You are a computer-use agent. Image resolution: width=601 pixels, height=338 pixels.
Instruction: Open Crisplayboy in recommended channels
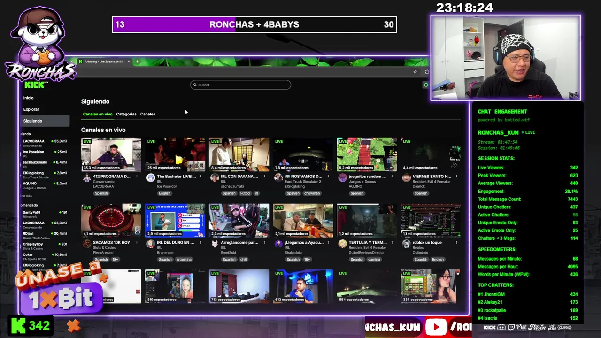click(x=45, y=246)
